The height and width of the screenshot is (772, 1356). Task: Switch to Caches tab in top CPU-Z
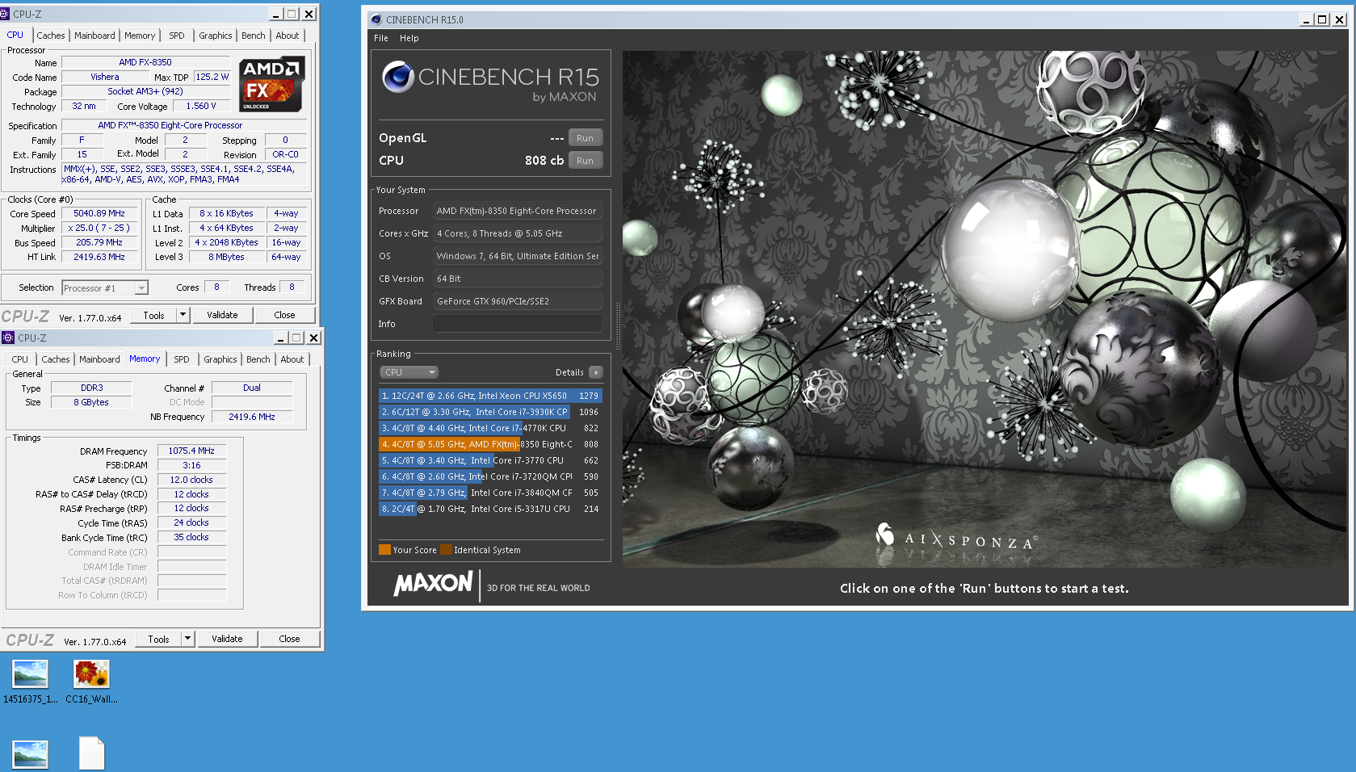(51, 36)
